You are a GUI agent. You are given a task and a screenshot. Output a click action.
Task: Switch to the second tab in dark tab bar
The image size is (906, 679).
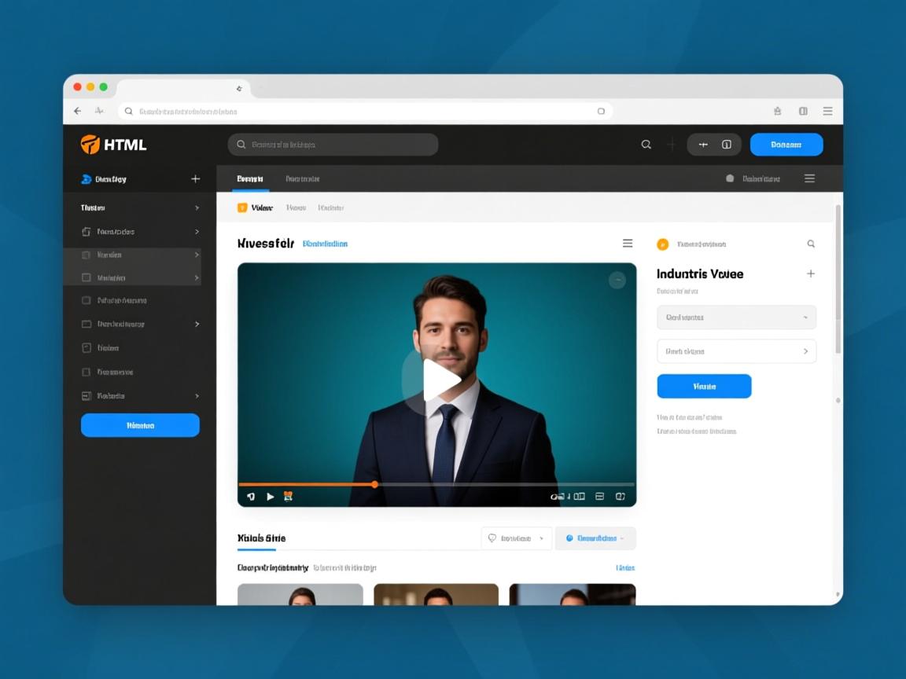click(303, 179)
